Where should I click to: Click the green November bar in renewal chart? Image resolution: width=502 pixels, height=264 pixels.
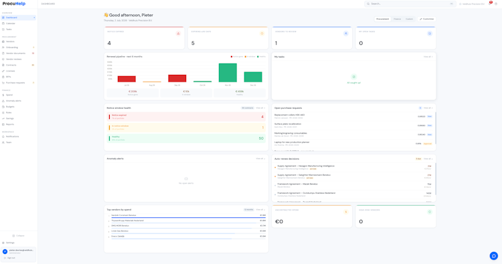pos(228,73)
